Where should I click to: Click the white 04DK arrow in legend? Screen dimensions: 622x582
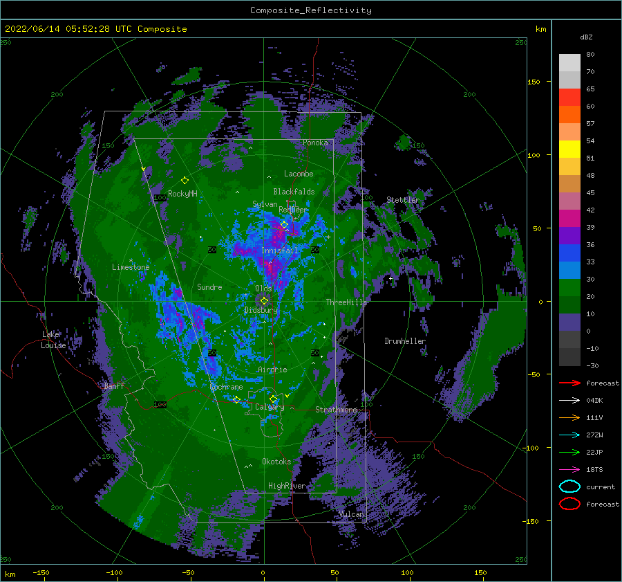pos(569,401)
